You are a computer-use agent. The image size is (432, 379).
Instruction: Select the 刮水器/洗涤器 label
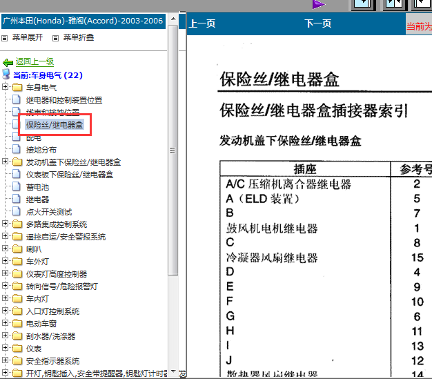point(50,336)
